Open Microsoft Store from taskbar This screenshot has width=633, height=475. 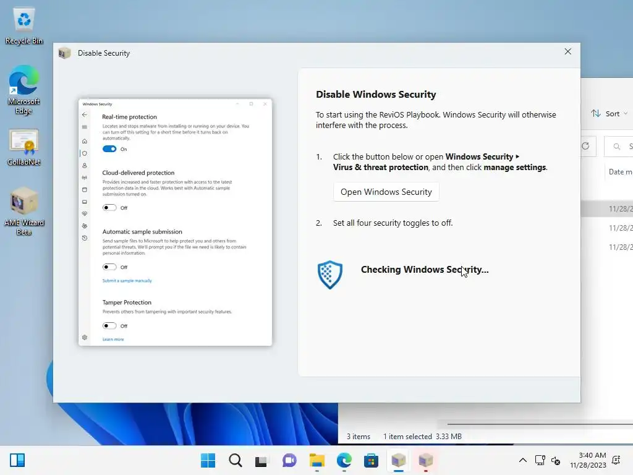coord(371,460)
